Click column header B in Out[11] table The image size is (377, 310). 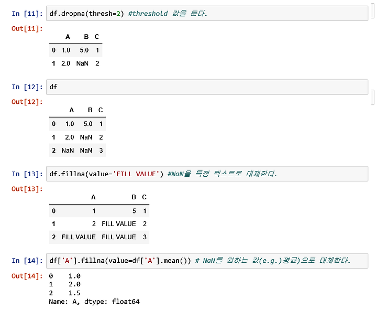point(86,37)
